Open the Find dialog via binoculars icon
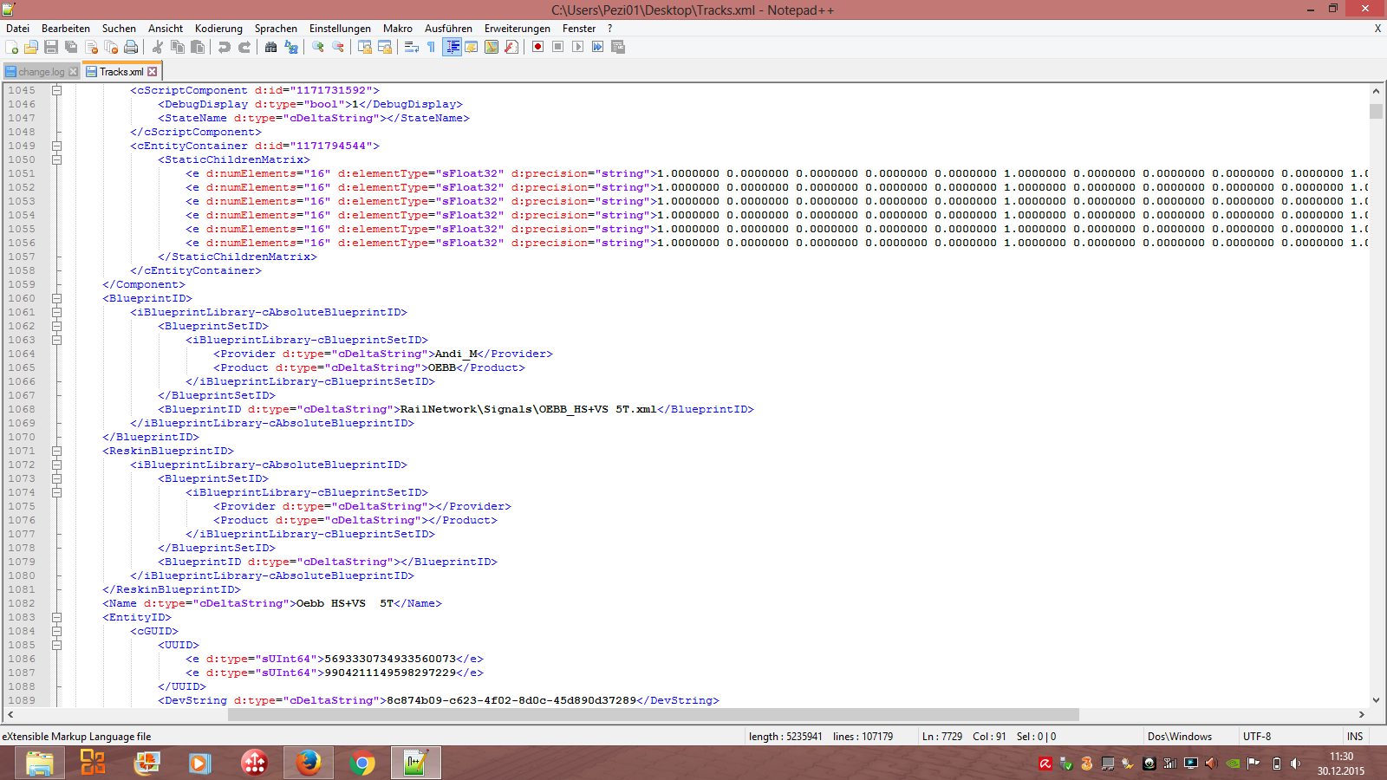This screenshot has width=1387, height=780. pos(270,47)
